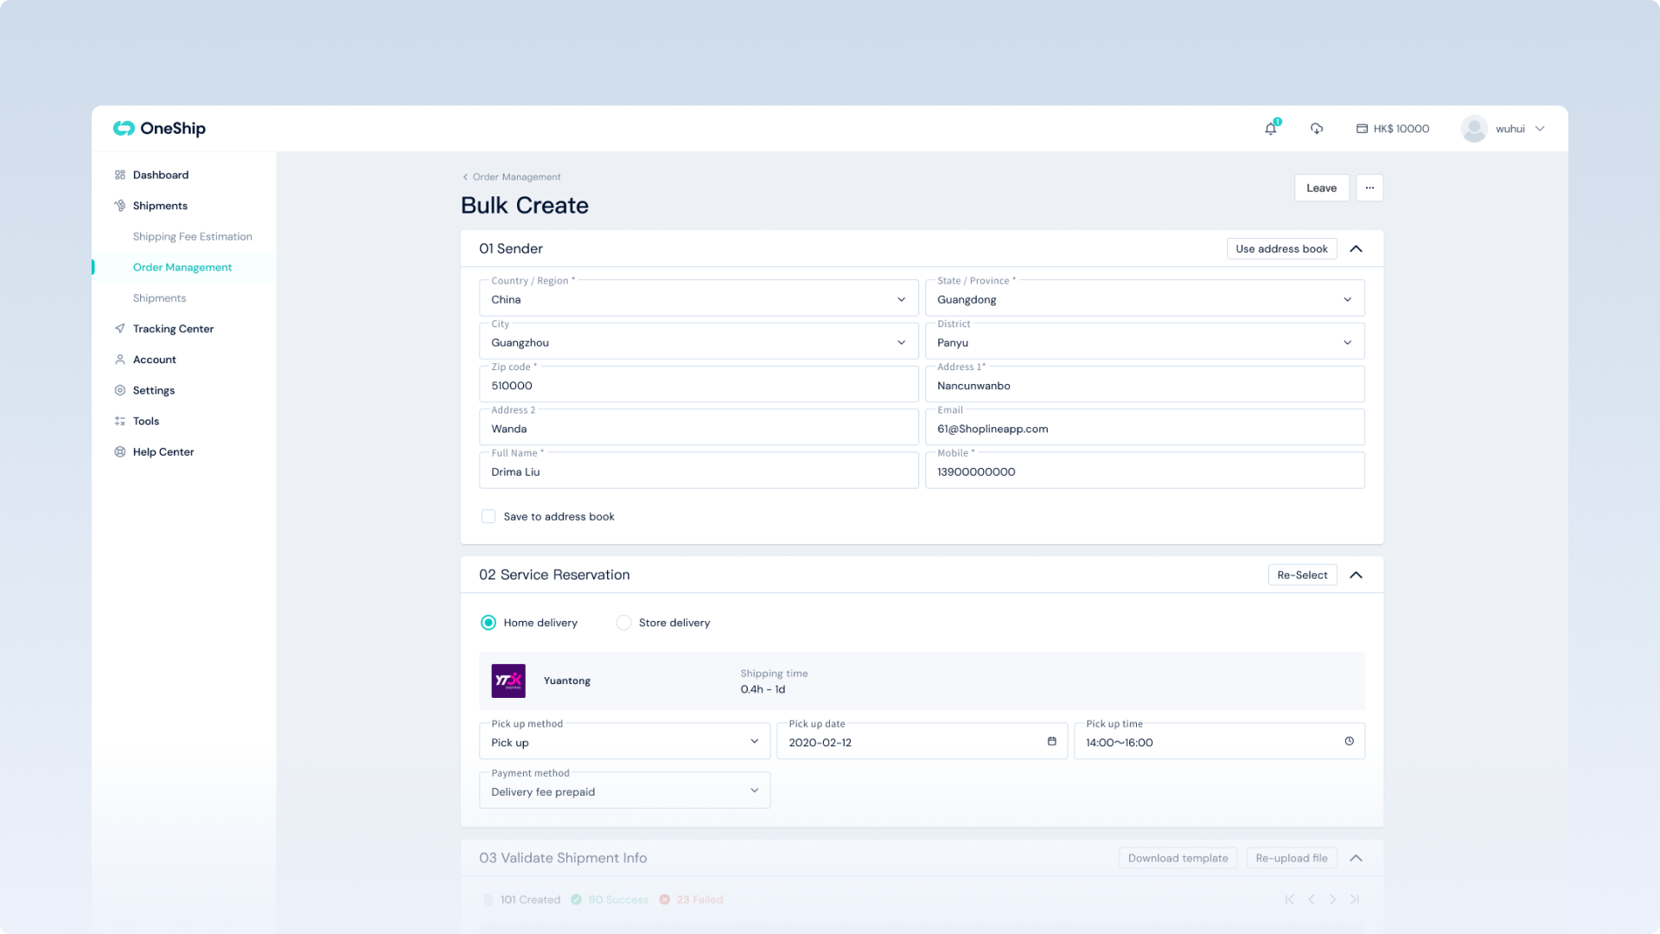Click the wuhui user avatar

(x=1473, y=129)
